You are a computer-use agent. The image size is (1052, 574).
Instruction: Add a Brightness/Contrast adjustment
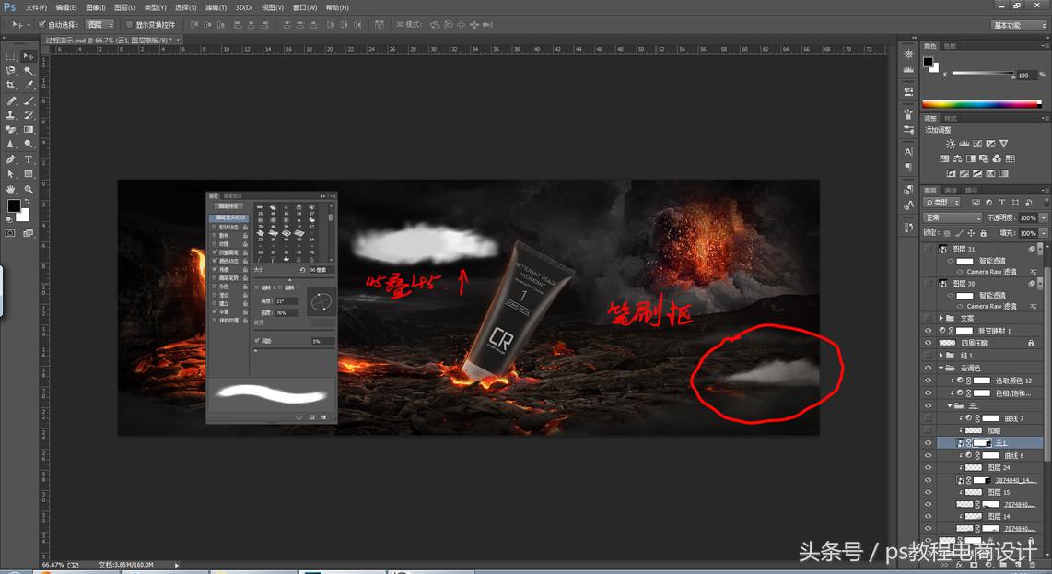tap(950, 144)
